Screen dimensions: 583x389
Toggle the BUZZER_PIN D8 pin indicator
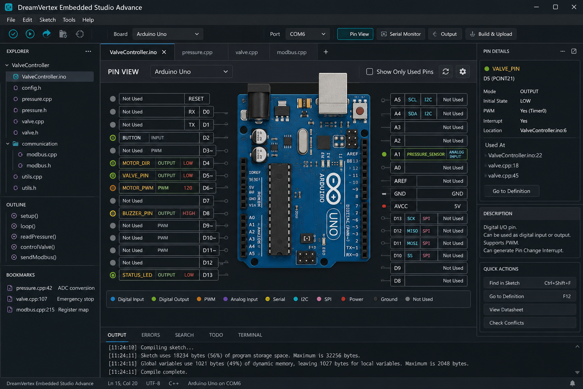(x=113, y=213)
